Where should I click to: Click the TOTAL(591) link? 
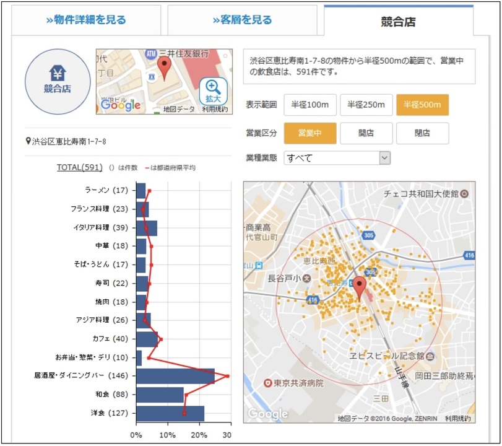[80, 167]
